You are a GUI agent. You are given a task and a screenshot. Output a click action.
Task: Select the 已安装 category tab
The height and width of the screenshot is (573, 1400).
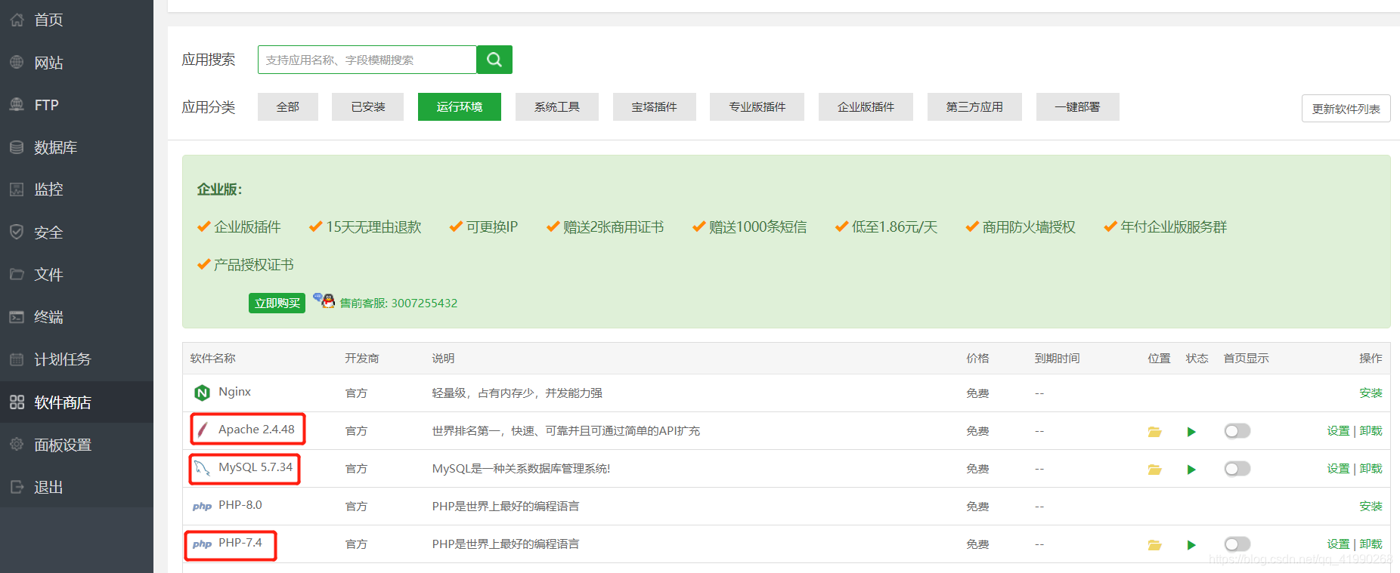click(368, 107)
